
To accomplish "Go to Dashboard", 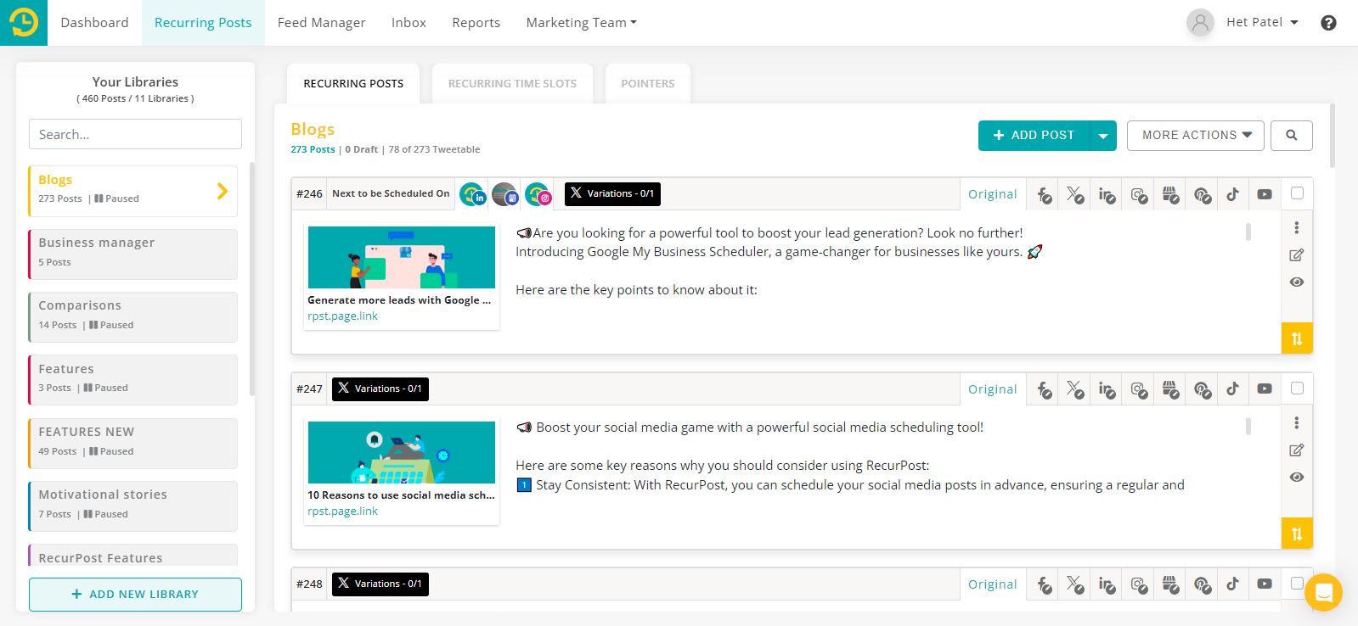I will (x=94, y=23).
